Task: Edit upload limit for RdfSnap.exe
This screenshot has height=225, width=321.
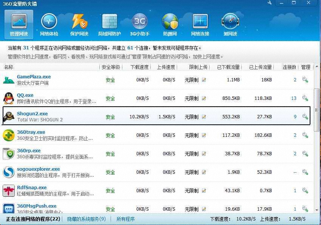Action: tap(204, 191)
